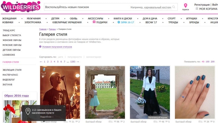Click purple icon beside Условия получения статусов

pyautogui.click(x=40, y=47)
